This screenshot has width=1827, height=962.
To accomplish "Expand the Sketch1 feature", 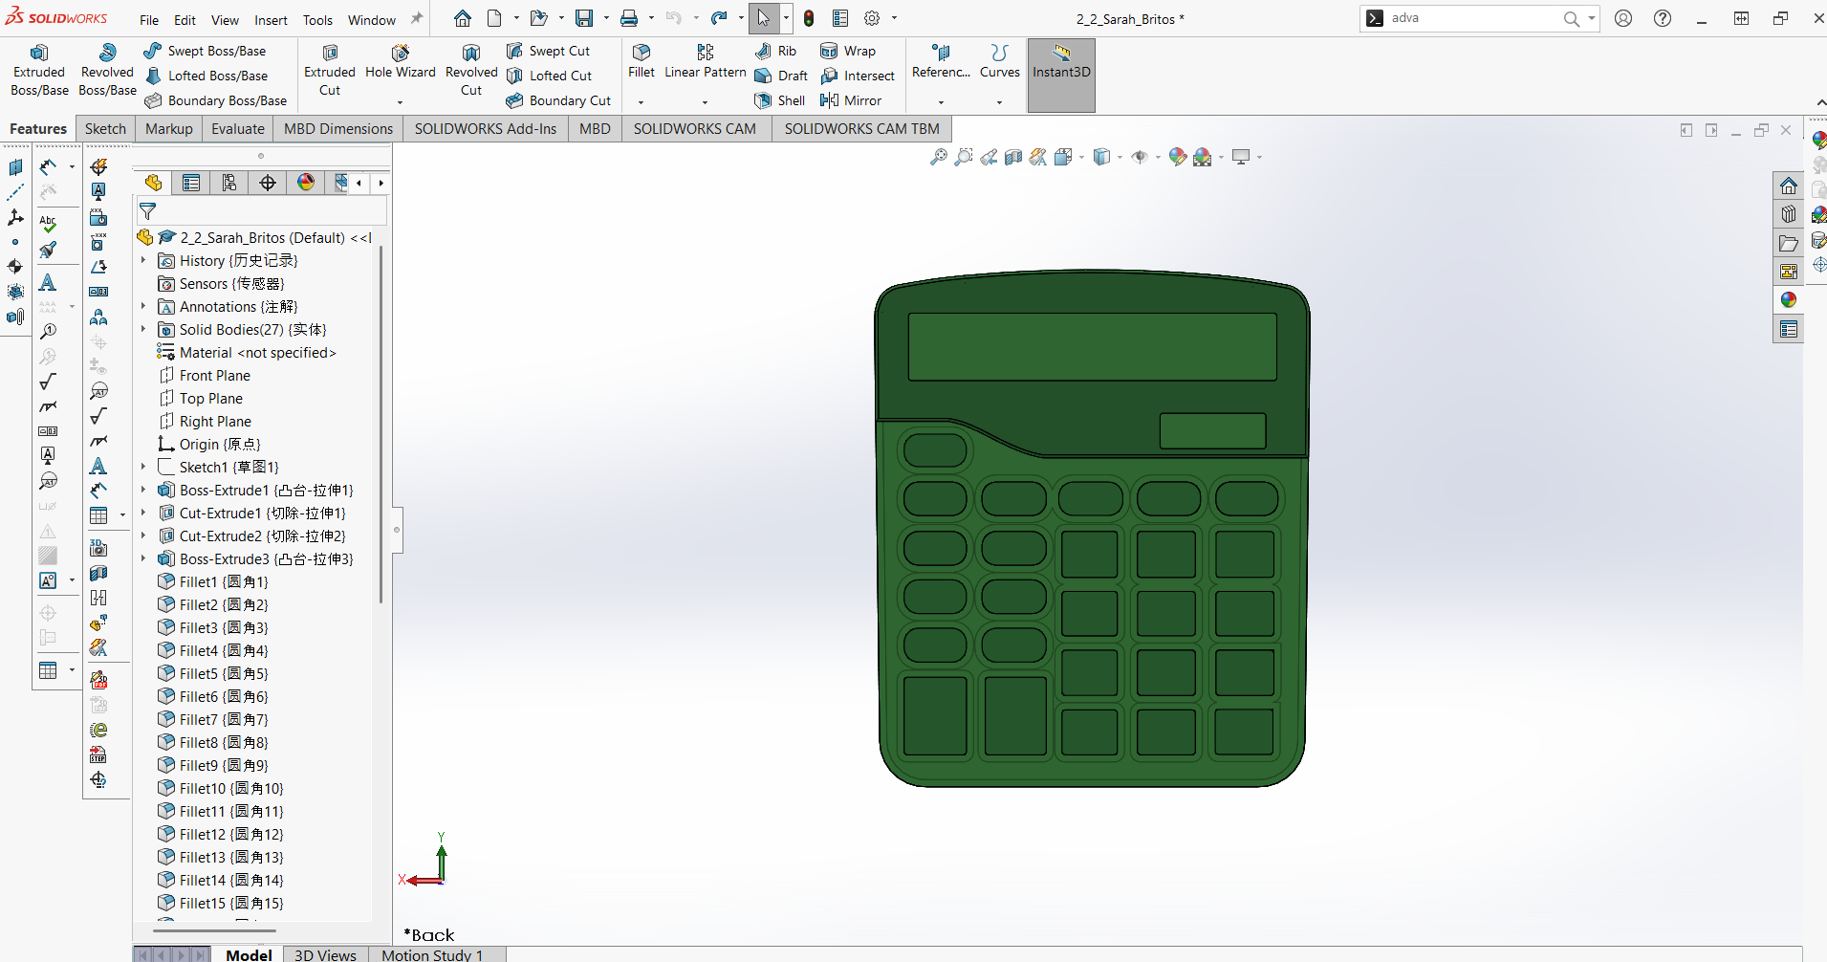I will click(x=144, y=467).
